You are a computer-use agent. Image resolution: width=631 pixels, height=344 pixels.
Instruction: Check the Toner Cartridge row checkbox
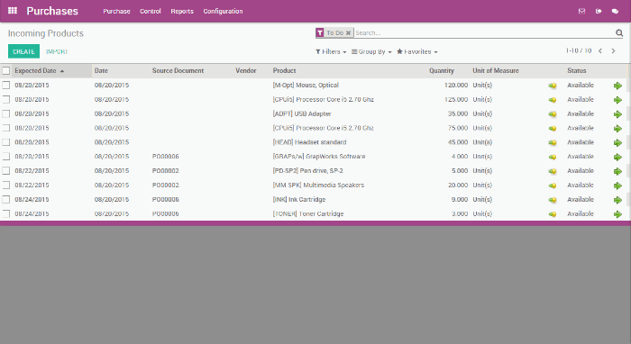[6, 213]
